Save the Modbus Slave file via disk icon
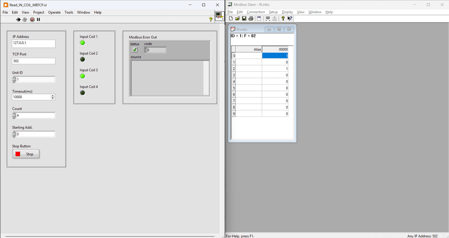The image size is (449, 238). click(244, 19)
